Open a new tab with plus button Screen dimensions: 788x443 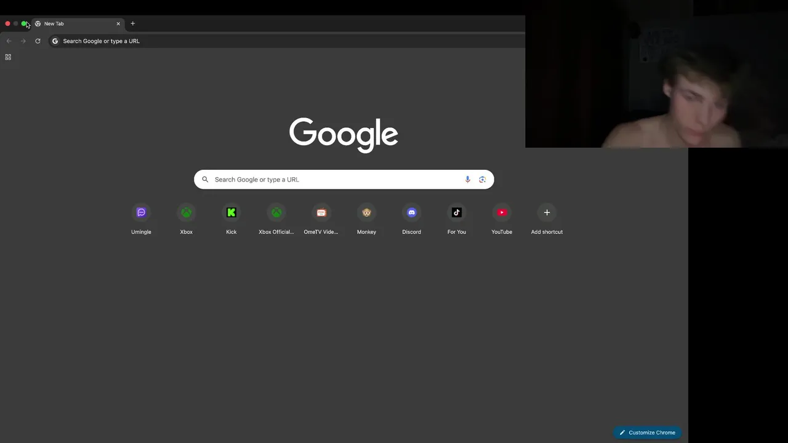click(132, 23)
